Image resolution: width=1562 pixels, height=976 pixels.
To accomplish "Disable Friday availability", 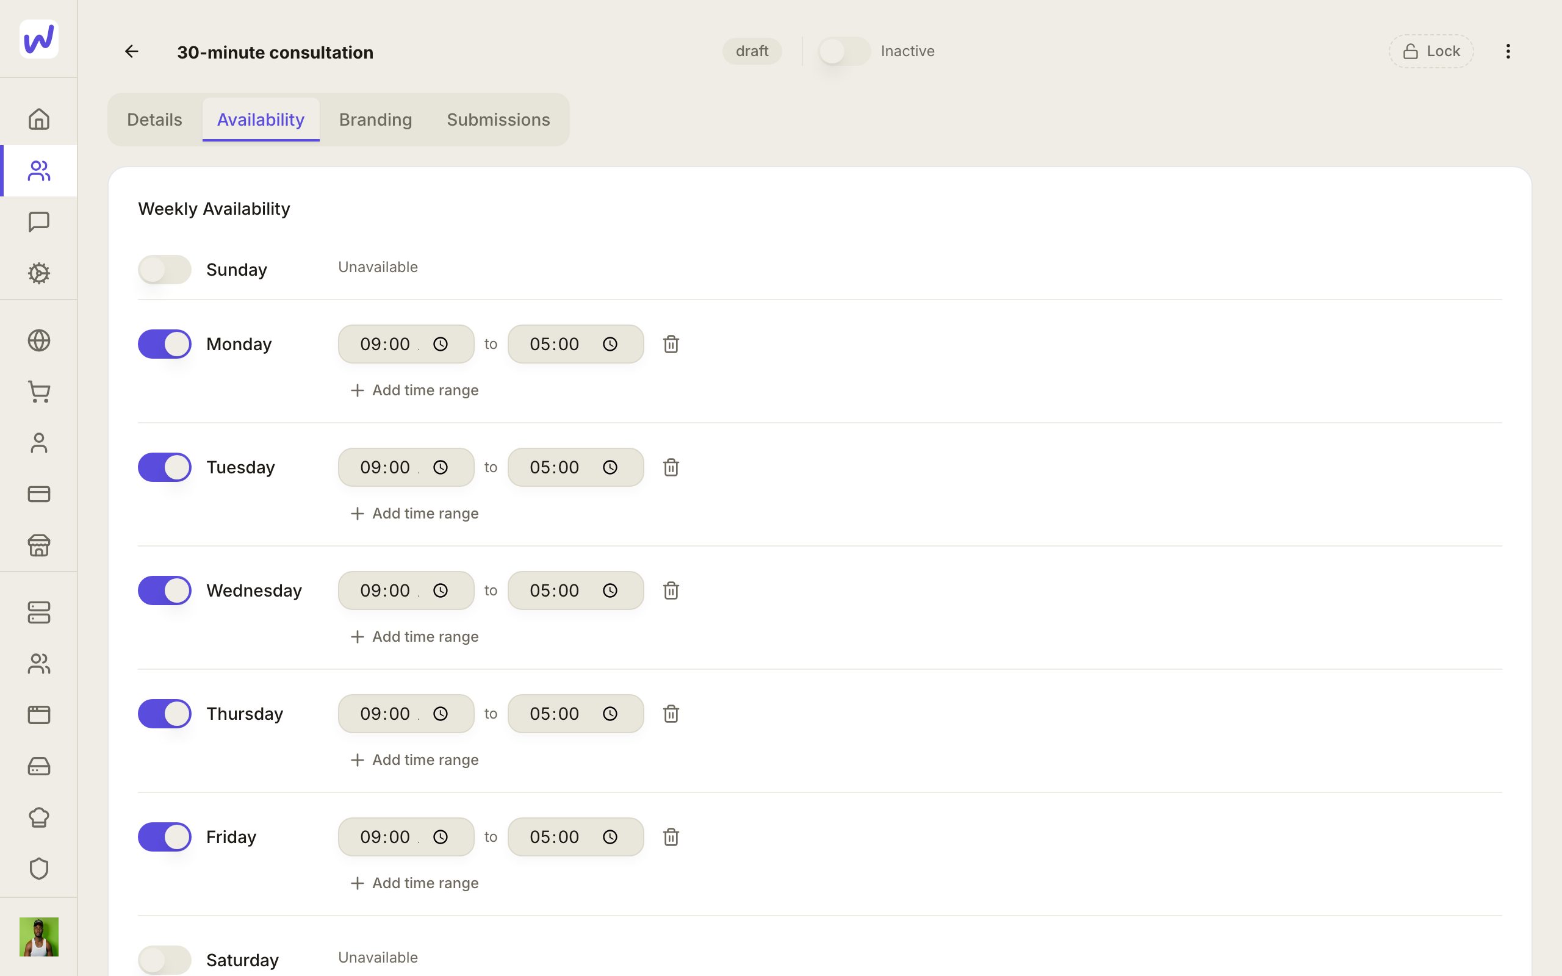I will pos(165,837).
